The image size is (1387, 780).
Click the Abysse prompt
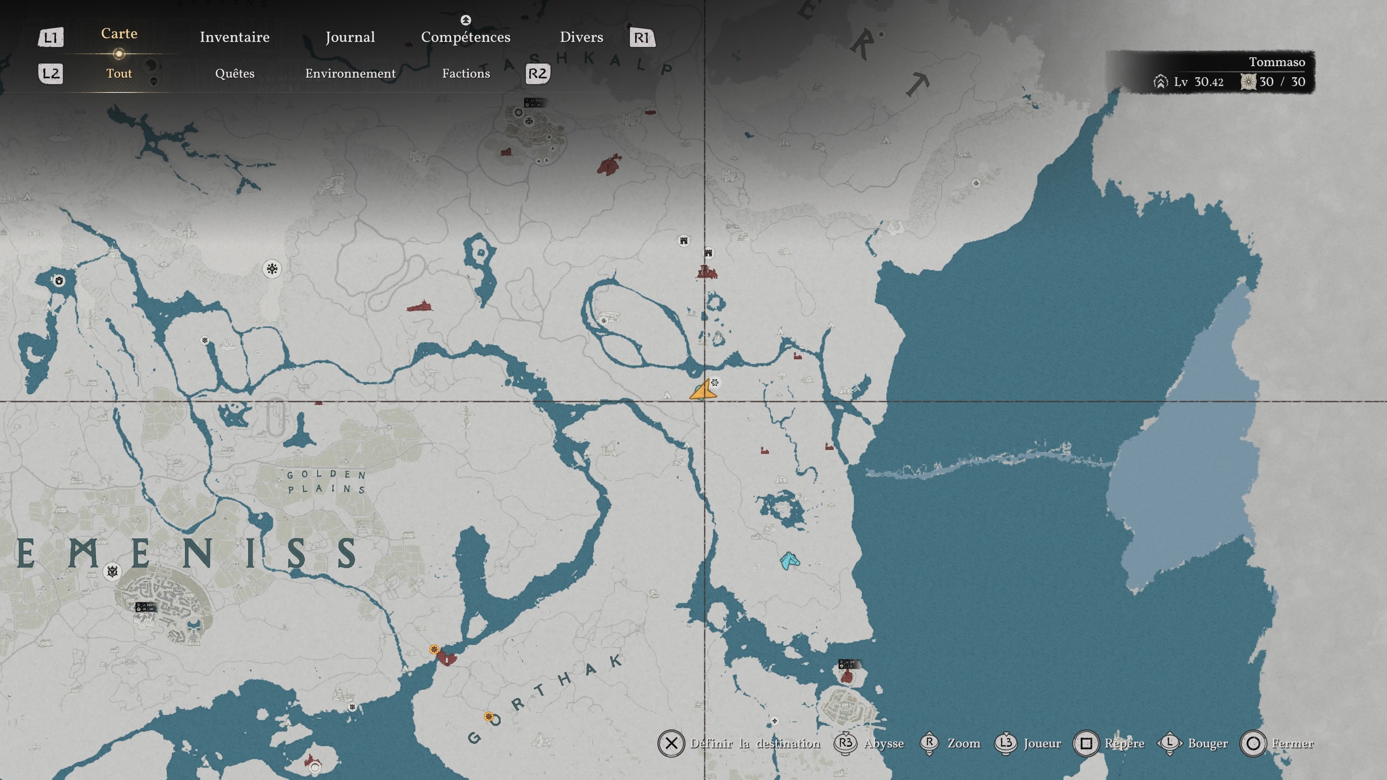869,744
